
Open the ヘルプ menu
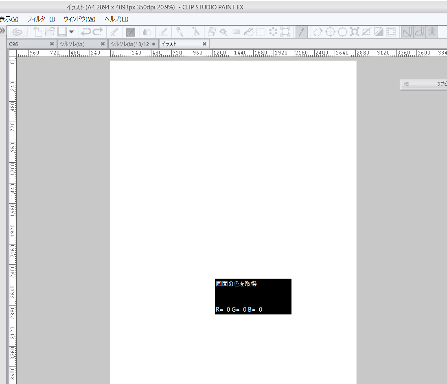[116, 19]
